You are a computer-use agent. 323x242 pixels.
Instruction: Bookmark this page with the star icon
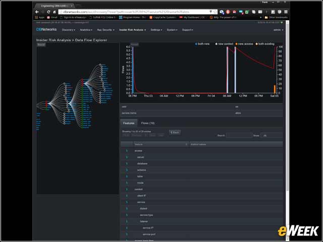(215, 12)
